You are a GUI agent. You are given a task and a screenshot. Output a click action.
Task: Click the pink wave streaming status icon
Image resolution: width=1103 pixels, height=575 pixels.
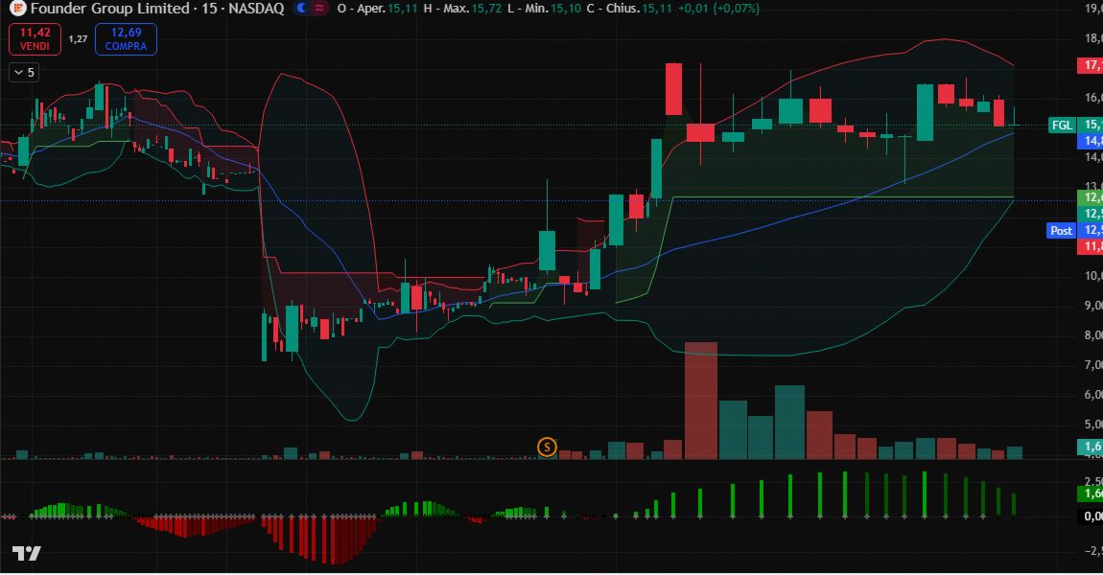pyautogui.click(x=321, y=9)
